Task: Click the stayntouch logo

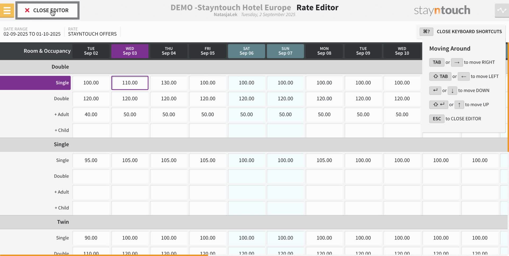Action: 442,10
